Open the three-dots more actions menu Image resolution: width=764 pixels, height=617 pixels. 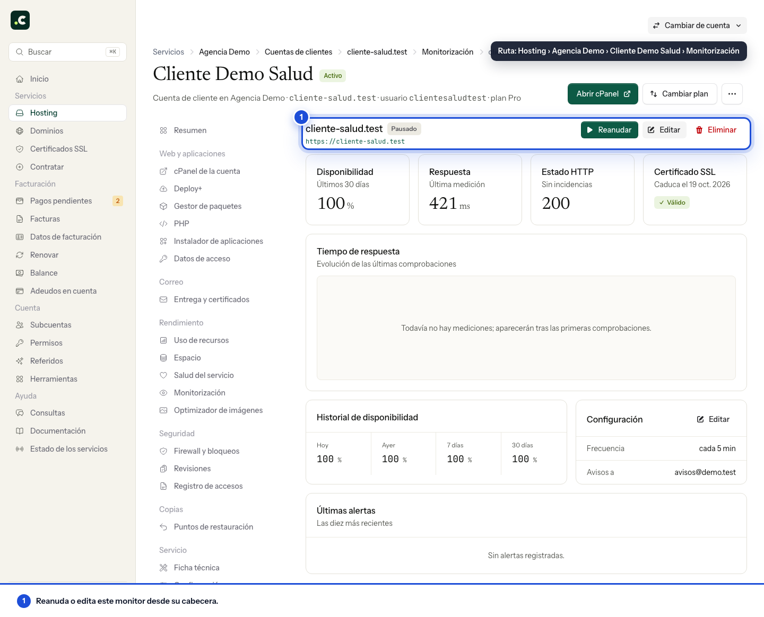click(x=732, y=94)
